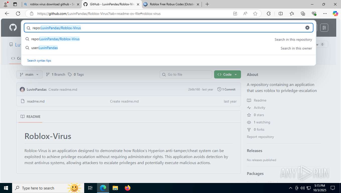Expand the main branch dropdown
Viewport: 341px width, 193px height.
(x=29, y=74)
